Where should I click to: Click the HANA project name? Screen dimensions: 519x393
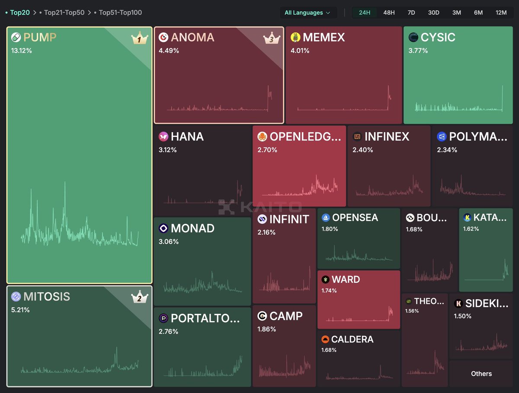click(187, 137)
